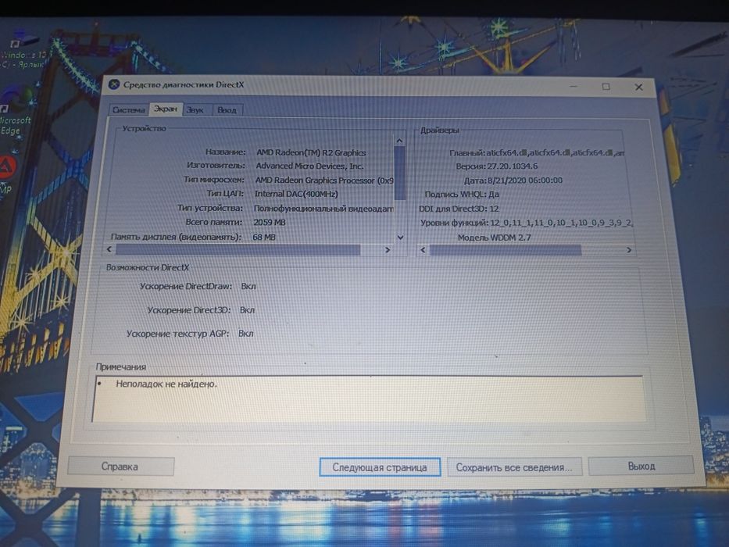Select the Экран tab
Image resolution: width=729 pixels, height=547 pixels.
point(166,109)
